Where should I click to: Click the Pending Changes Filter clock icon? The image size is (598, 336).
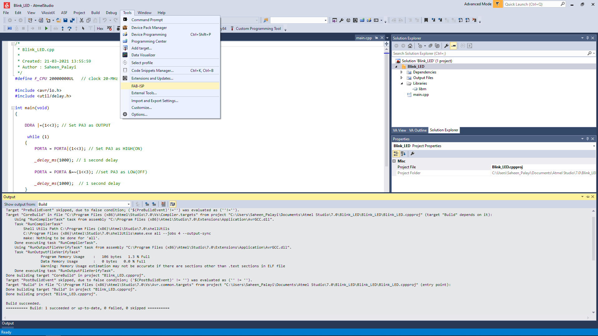(420, 46)
